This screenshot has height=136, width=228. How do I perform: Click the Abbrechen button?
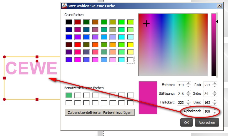pos(207,123)
